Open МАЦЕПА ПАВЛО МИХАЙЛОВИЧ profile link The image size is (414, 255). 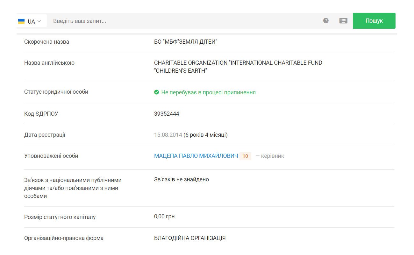[196, 156]
